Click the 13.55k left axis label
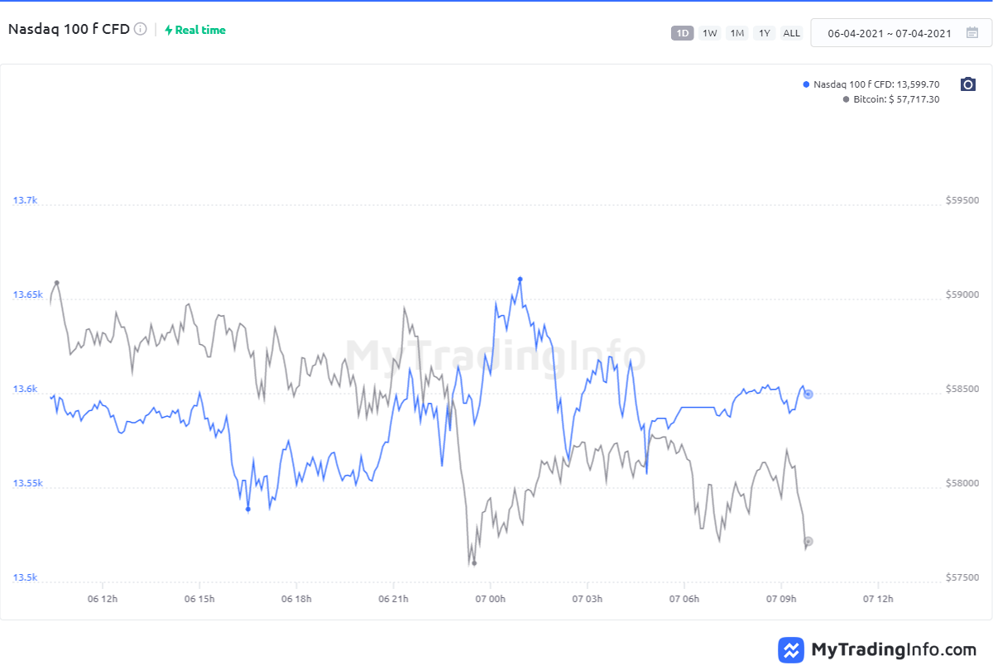The image size is (993, 670). (x=27, y=483)
